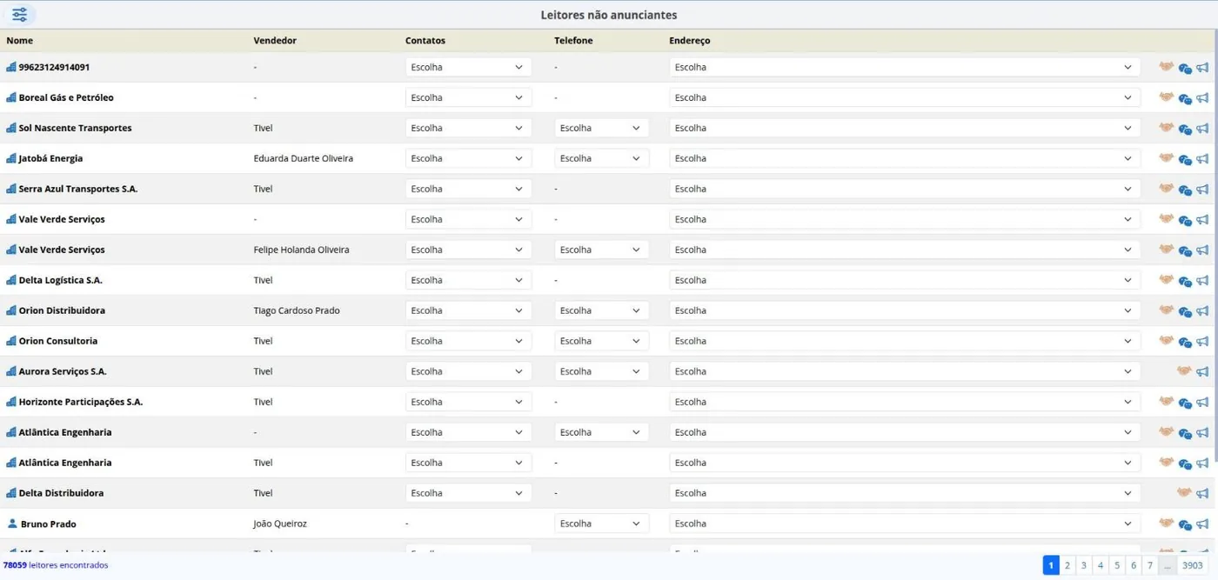Jump to page 5 in pagination
Viewport: 1218px width, 580px height.
(x=1117, y=565)
